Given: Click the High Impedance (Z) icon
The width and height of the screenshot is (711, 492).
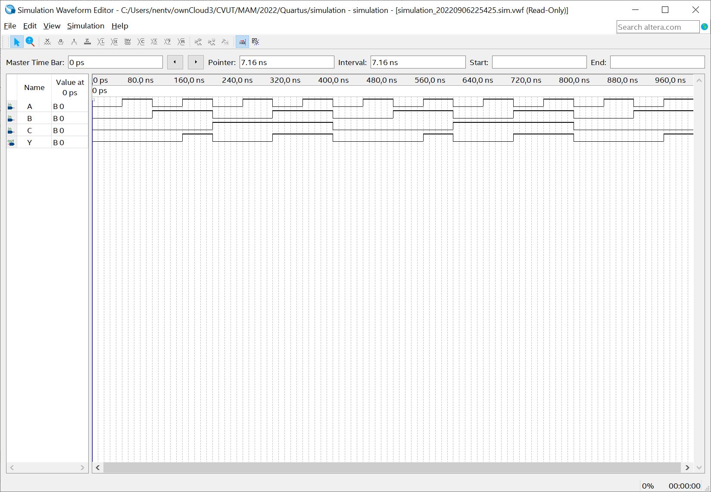Looking at the screenshot, I should click(x=87, y=42).
